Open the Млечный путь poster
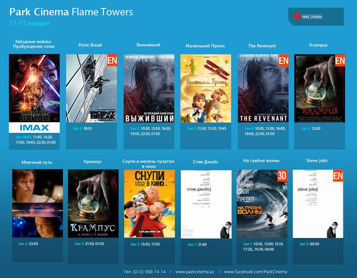 pos(37,203)
